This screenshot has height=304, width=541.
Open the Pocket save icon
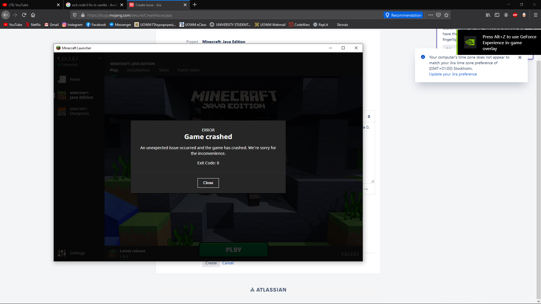[x=438, y=15]
